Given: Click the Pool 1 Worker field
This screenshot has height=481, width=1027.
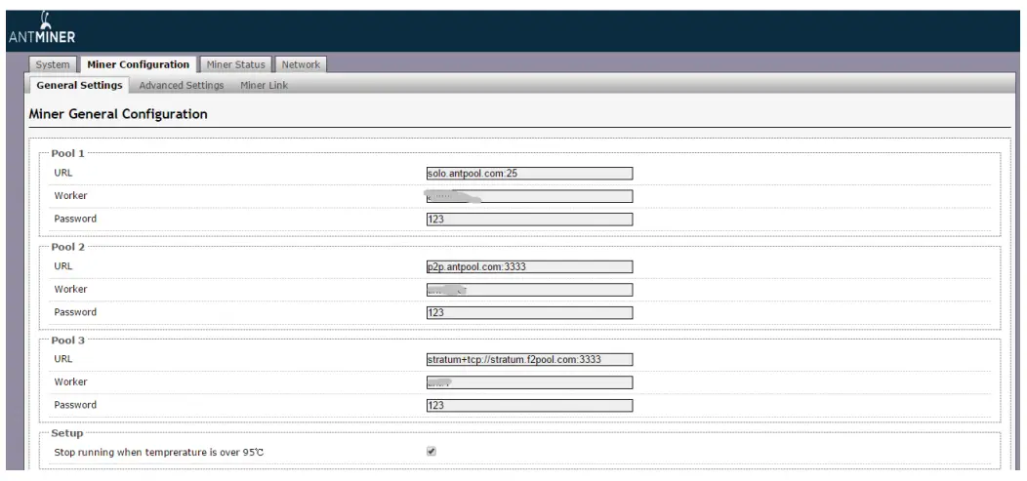Looking at the screenshot, I should tap(529, 196).
